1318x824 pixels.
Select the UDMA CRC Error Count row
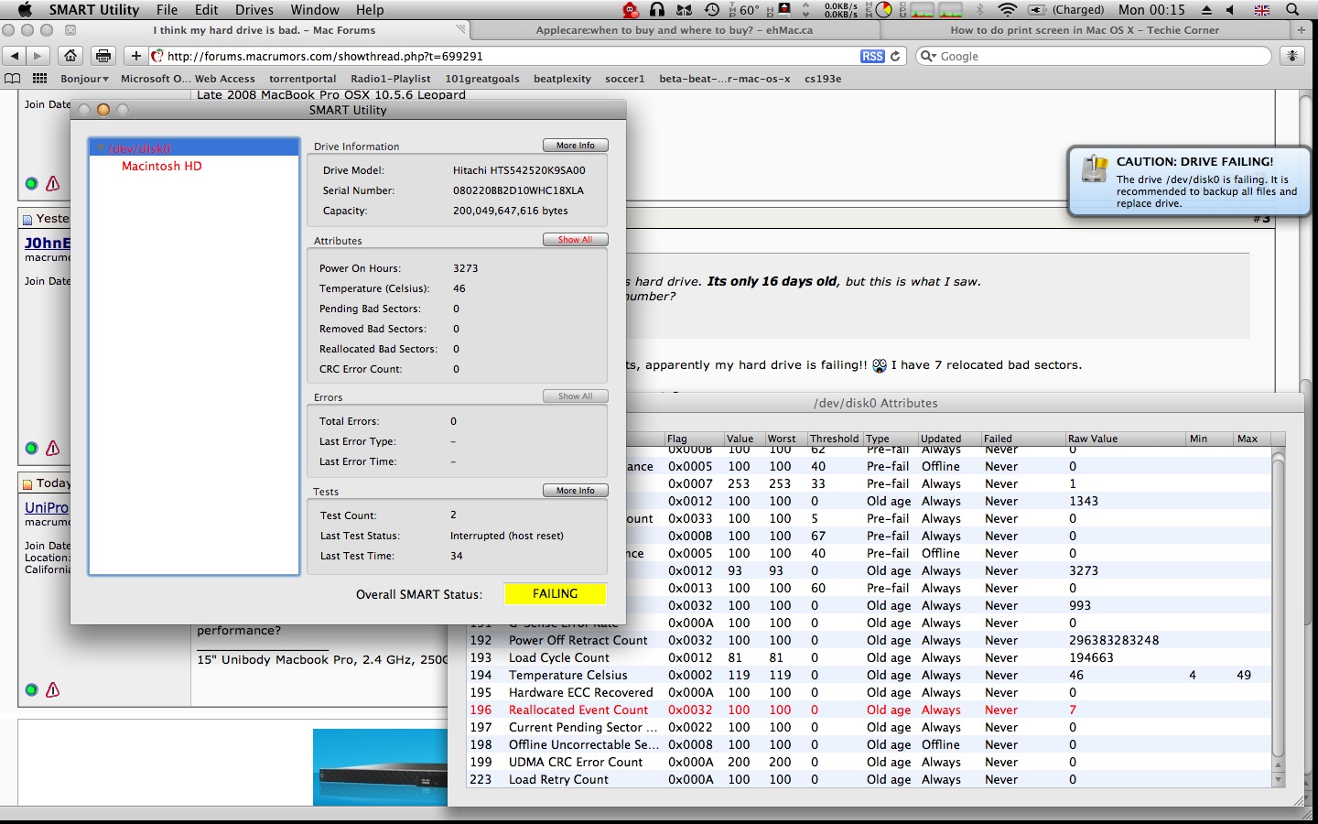[x=869, y=762]
